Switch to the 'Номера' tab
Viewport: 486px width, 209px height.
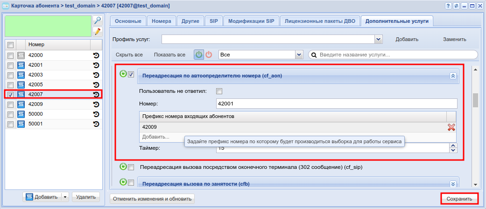coord(161,21)
